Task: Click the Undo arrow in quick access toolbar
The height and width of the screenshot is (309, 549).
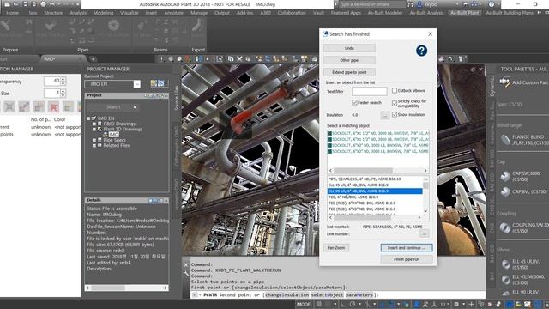Action: point(52,4)
